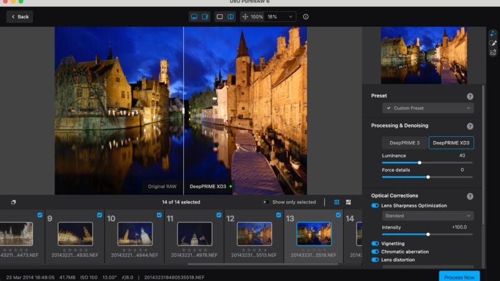Toggle Show only selected switch
The height and width of the screenshot is (281, 500).
click(x=266, y=202)
